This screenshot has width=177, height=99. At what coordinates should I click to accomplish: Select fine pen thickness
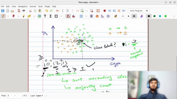click(123, 16)
